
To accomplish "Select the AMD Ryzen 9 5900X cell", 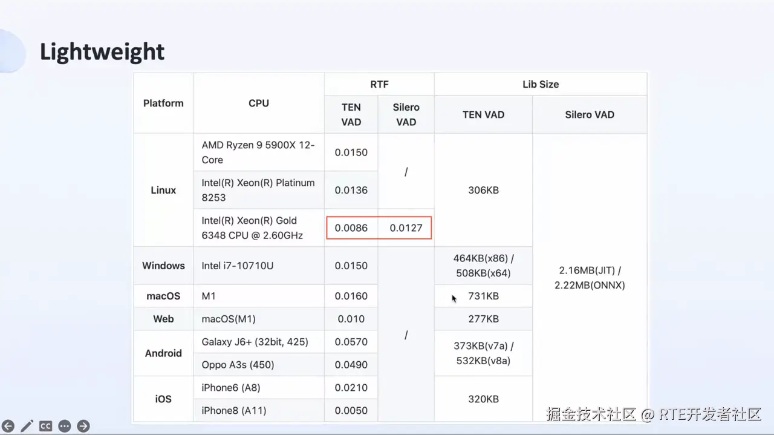I will click(258, 152).
